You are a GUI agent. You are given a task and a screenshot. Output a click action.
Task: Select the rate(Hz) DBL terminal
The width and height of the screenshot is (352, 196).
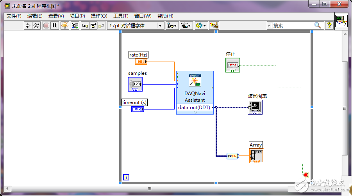(x=141, y=62)
